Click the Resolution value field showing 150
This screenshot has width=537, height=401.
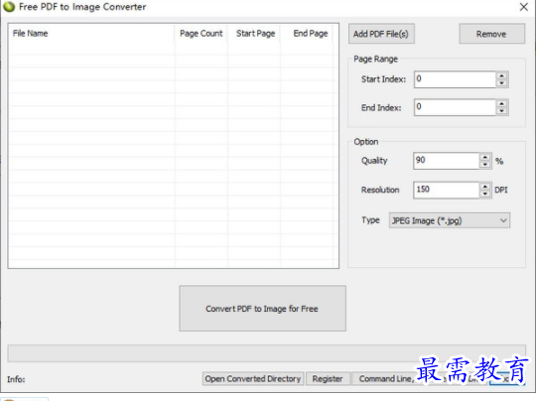click(x=446, y=190)
